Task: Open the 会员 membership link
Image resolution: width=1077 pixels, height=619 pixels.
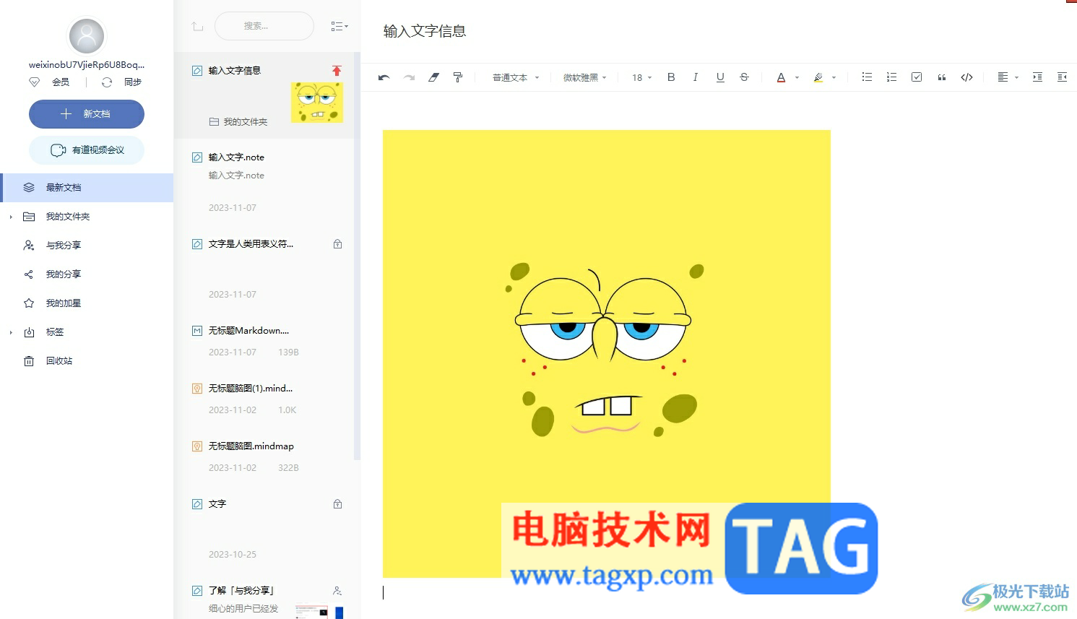Action: (x=61, y=82)
